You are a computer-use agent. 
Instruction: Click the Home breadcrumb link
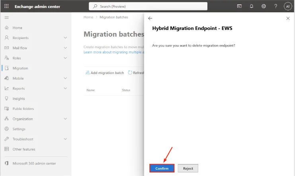pyautogui.click(x=88, y=17)
